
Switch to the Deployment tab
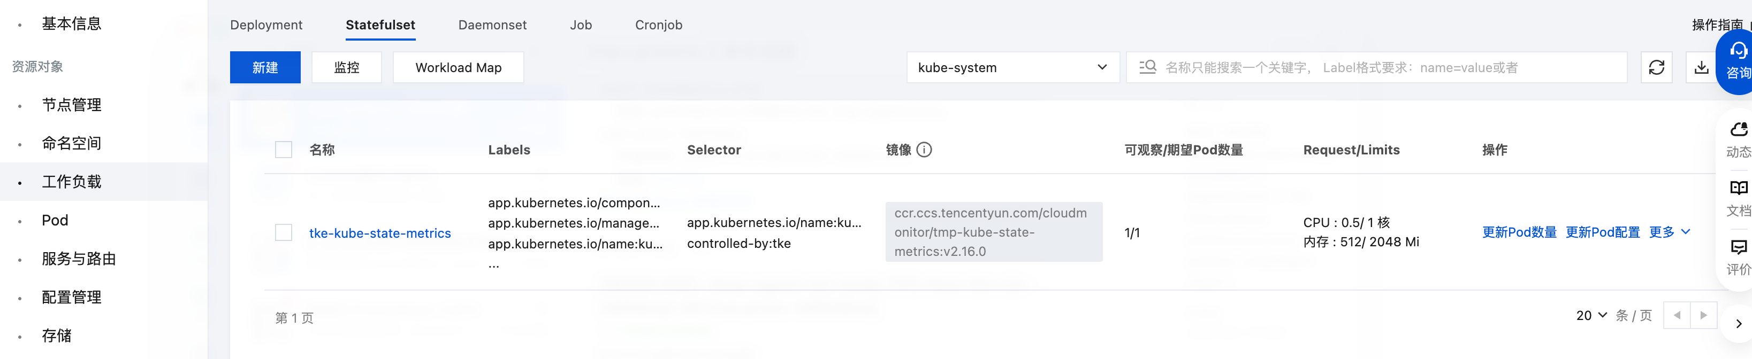pyautogui.click(x=266, y=25)
